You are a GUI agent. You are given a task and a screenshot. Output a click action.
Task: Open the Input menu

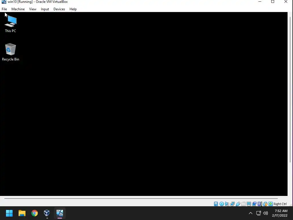(x=45, y=9)
